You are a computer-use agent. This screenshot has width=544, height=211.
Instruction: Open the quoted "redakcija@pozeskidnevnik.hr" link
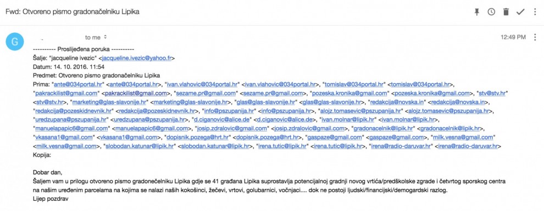coord(73,111)
